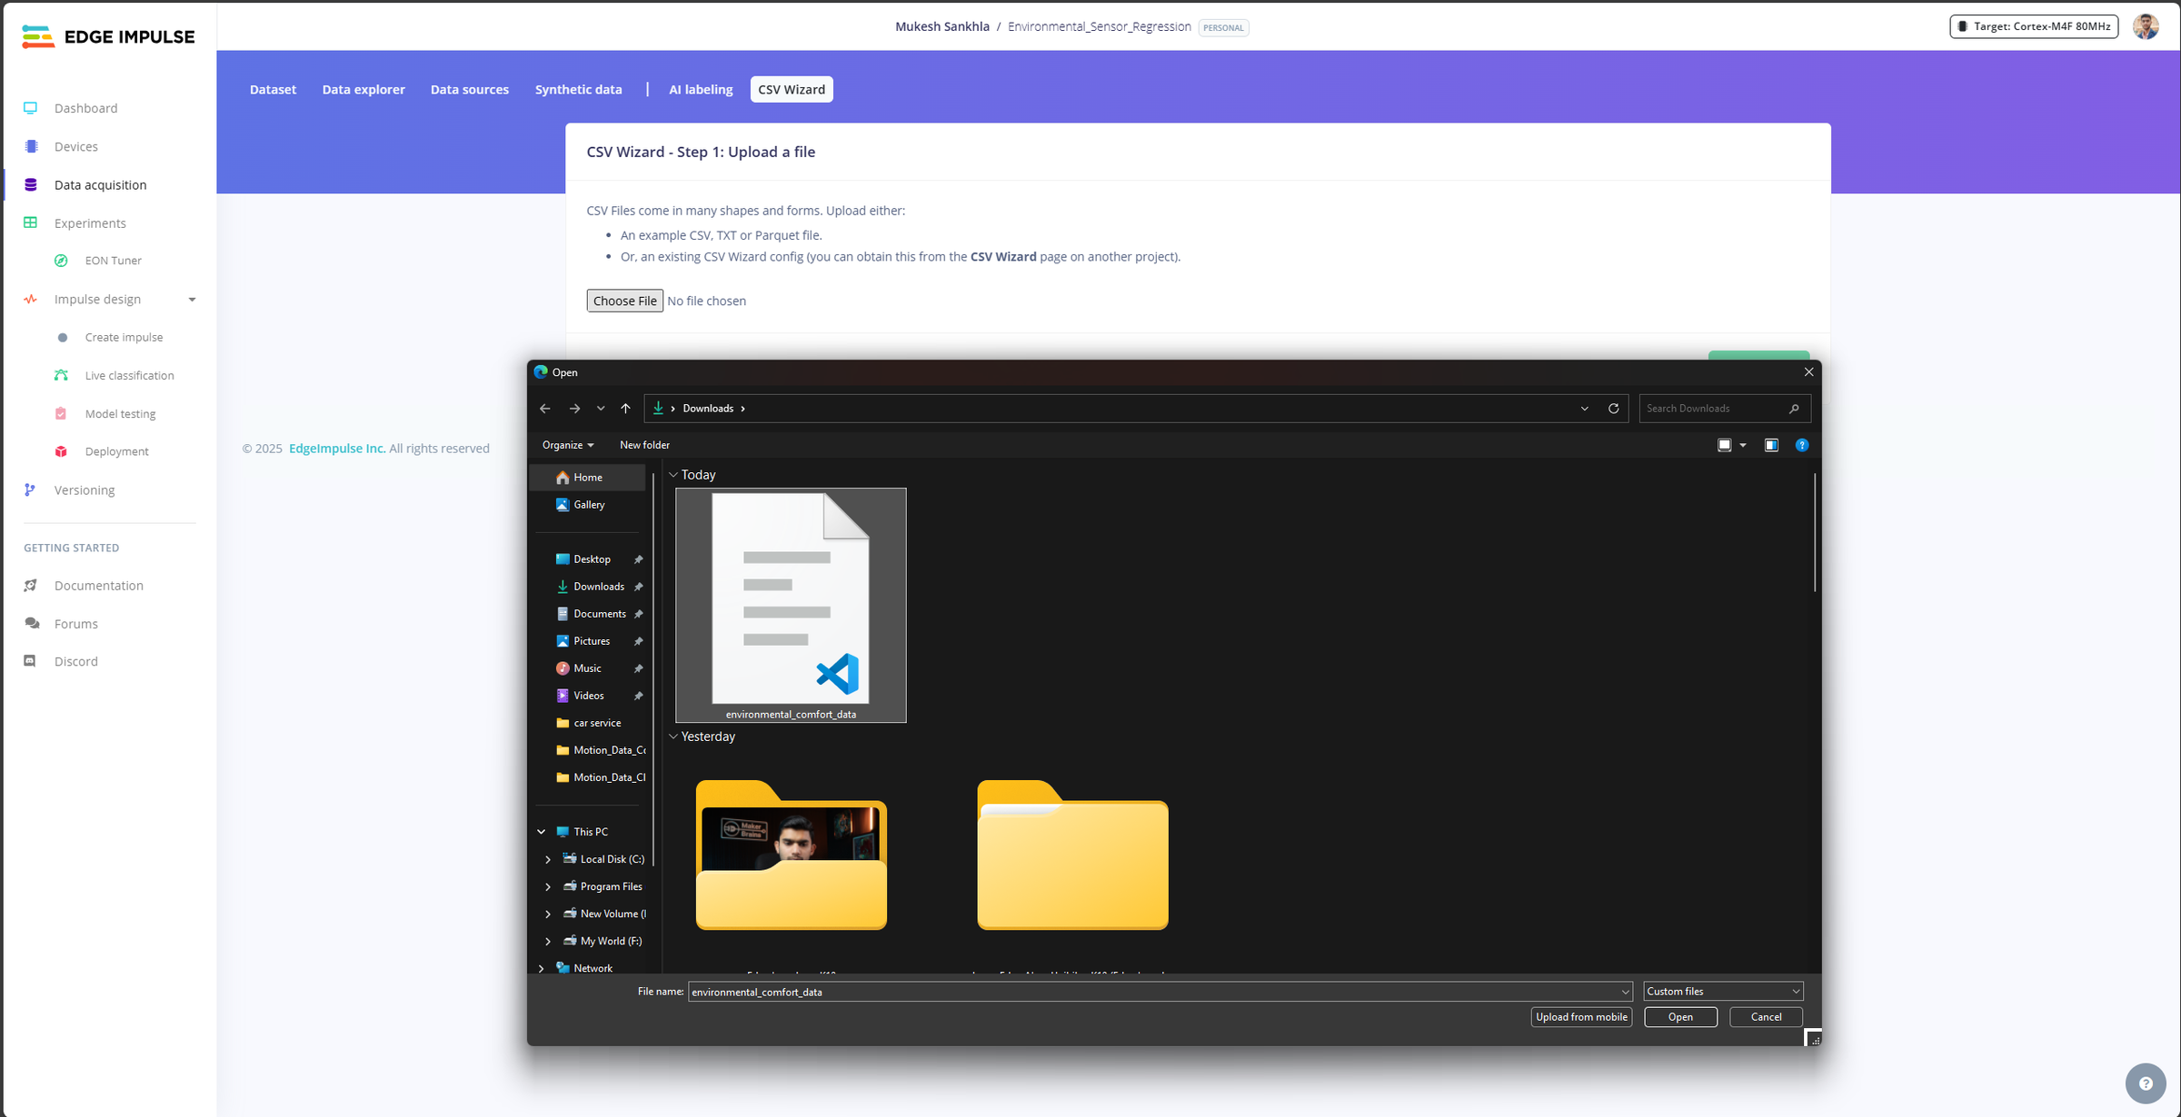Expand the address bar history dropdown
The width and height of the screenshot is (2181, 1117).
click(x=1584, y=409)
